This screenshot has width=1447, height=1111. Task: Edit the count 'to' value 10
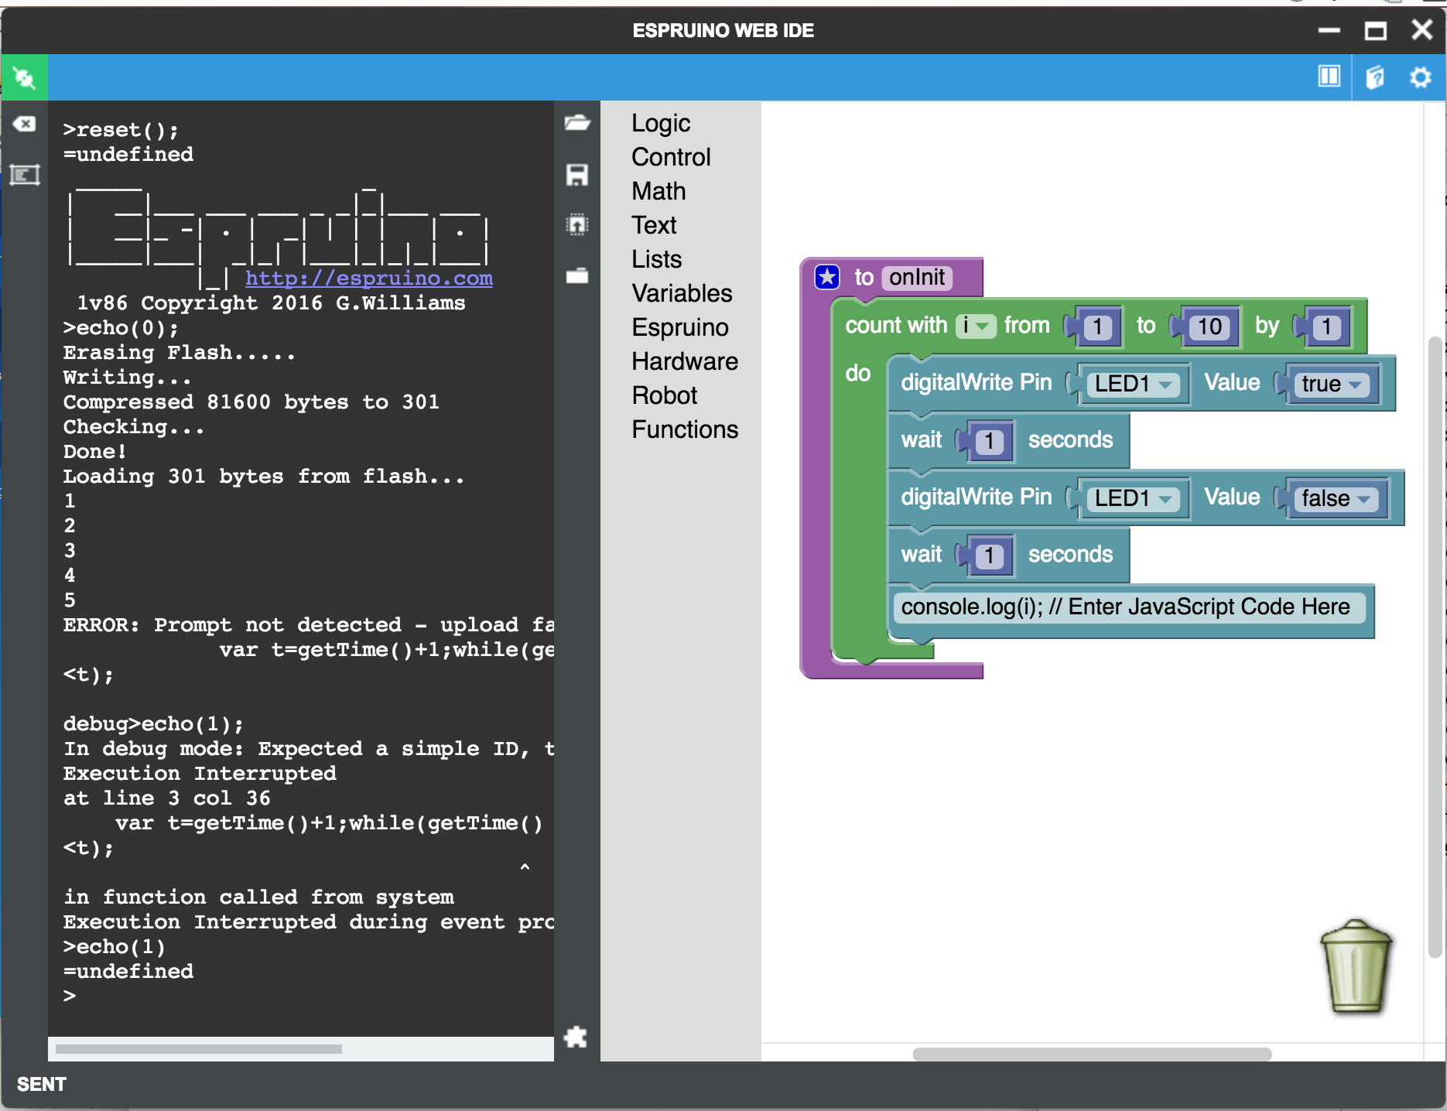point(1209,326)
